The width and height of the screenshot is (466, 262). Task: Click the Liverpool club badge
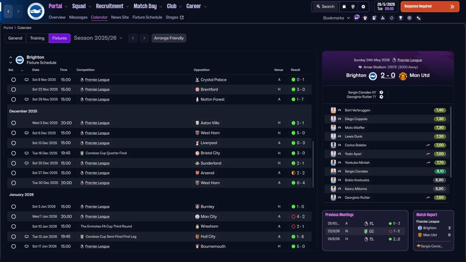pos(197,143)
